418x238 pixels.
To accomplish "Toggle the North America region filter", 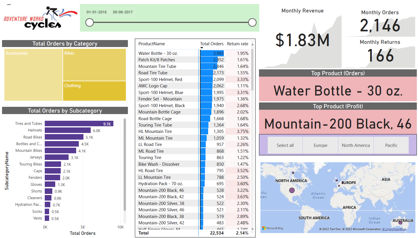I will pyautogui.click(x=356, y=145).
